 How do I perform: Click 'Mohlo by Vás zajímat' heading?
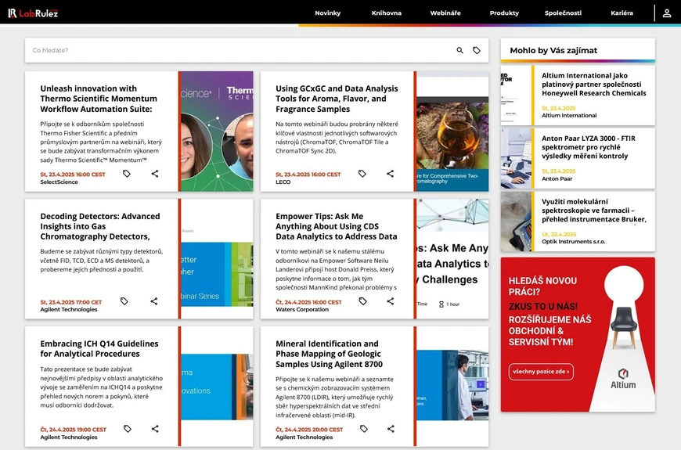pos(553,50)
